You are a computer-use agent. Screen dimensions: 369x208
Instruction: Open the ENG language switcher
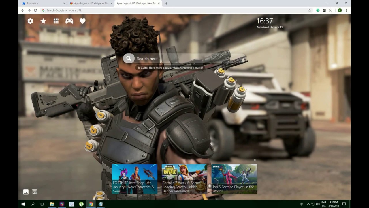(x=324, y=204)
